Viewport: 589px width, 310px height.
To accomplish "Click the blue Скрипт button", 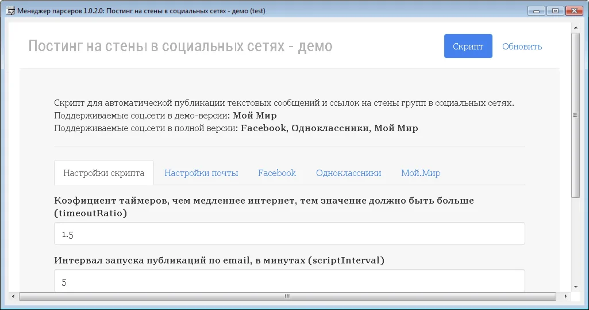I will (x=468, y=46).
